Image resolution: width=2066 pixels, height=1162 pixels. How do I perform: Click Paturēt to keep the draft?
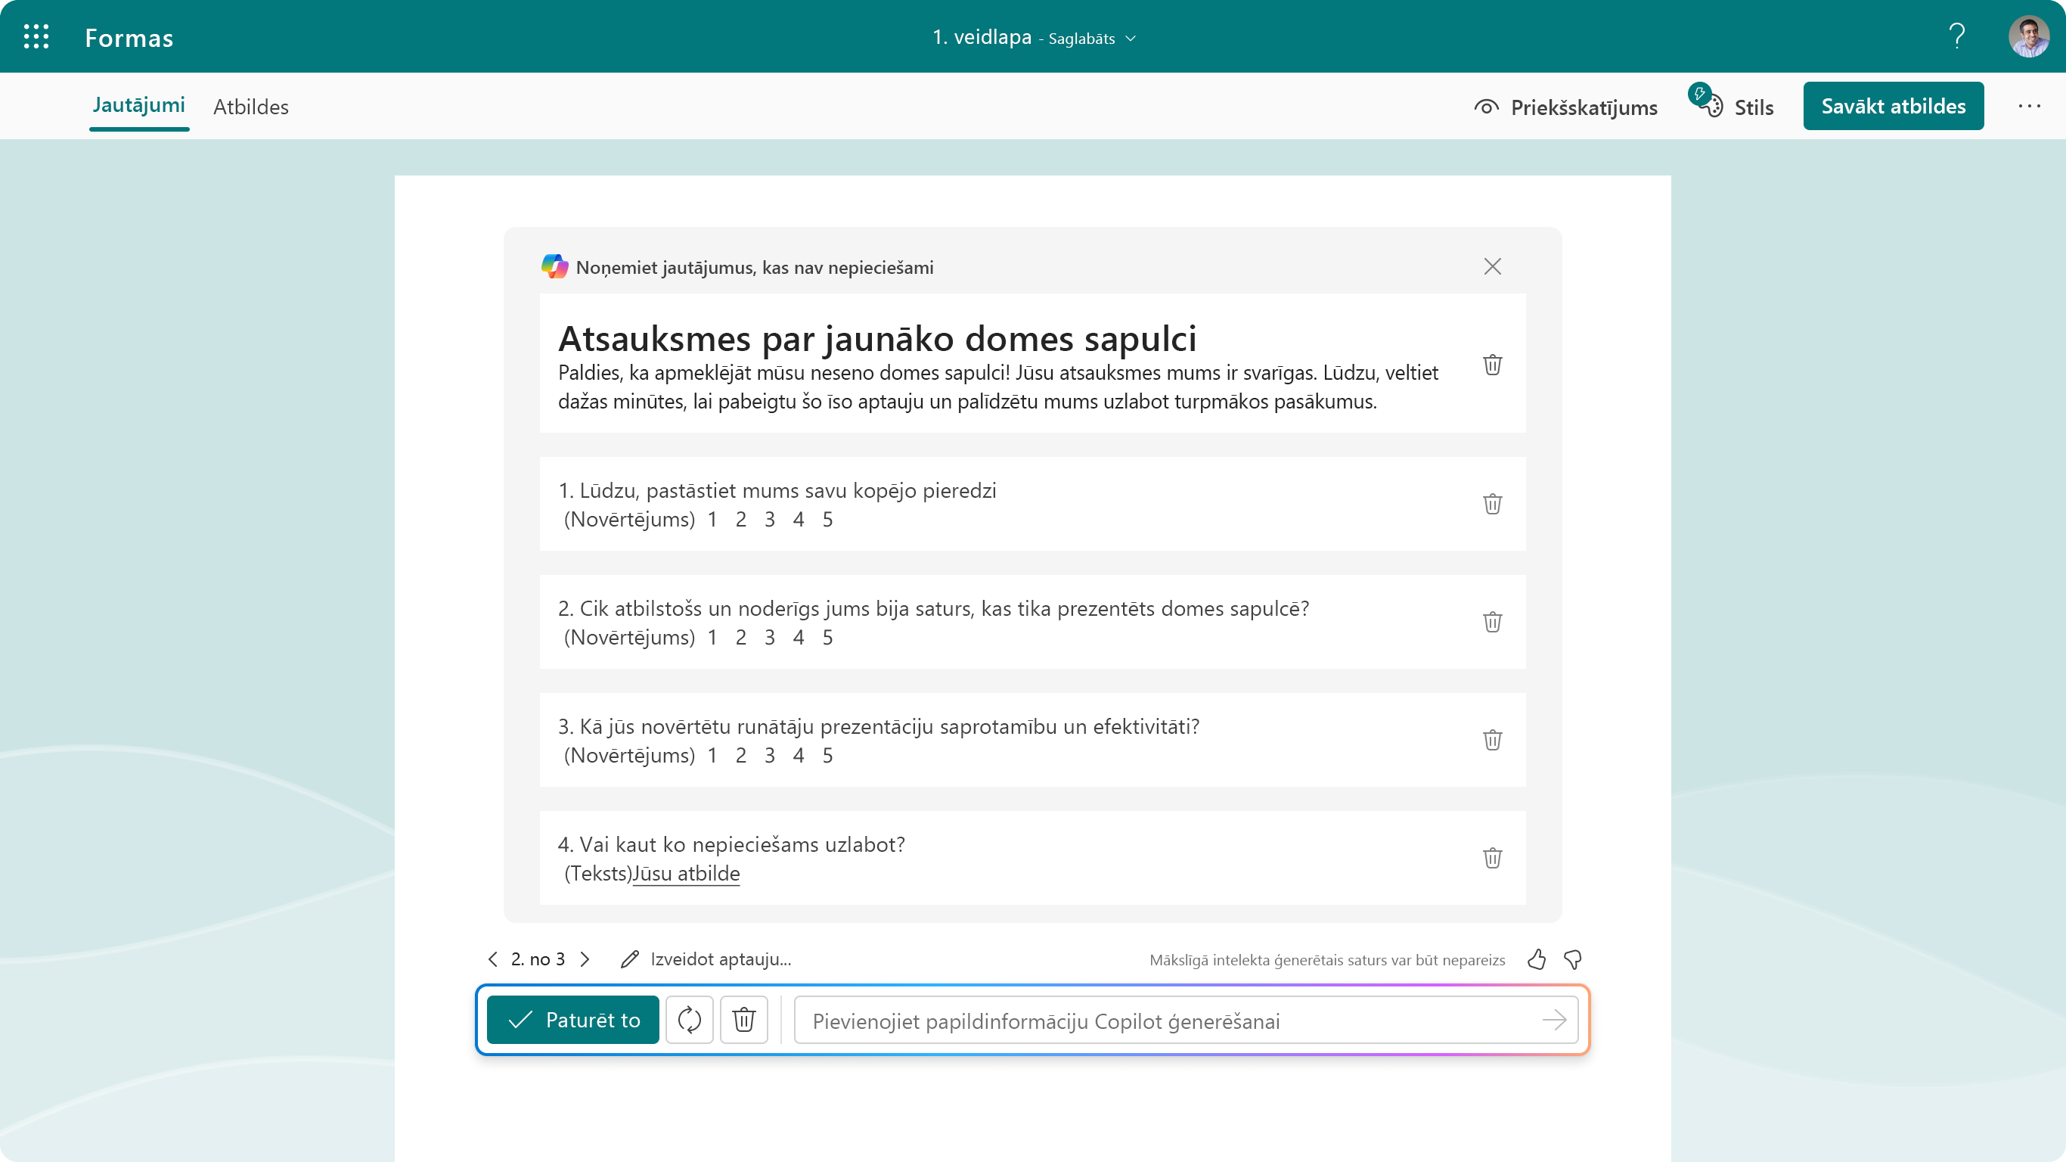point(572,1020)
